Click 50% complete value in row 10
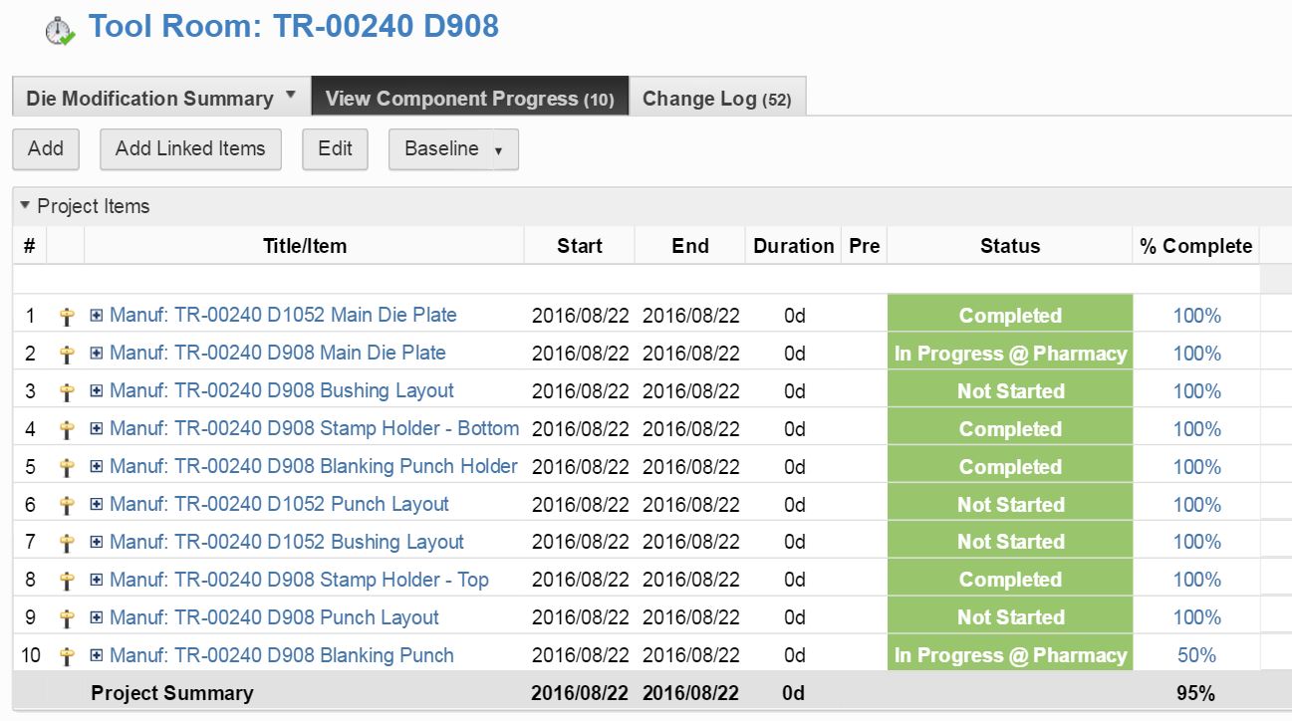This screenshot has height=721, width=1292. point(1196,655)
